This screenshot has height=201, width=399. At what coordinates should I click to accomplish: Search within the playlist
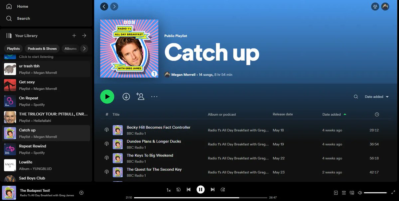[356, 97]
